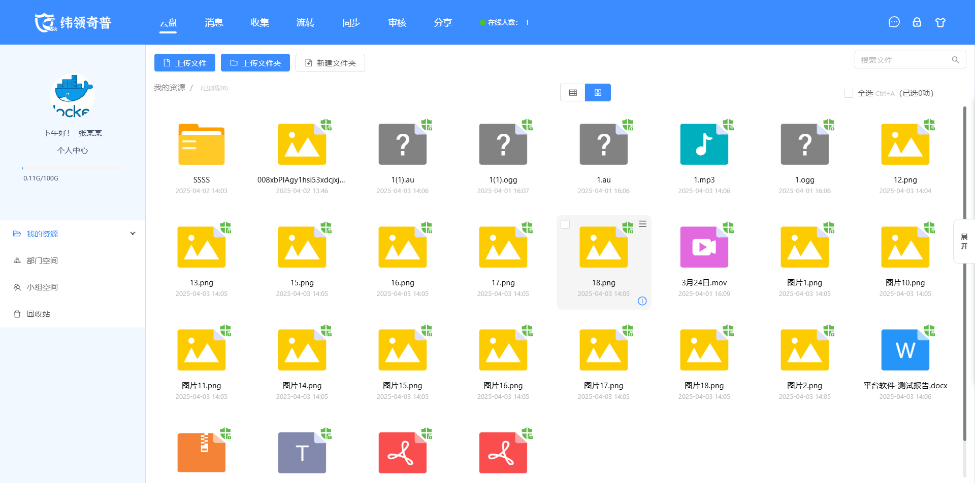Viewport: 975px width, 483px height.
Task: Click the 图片2.png file name
Action: [805, 386]
